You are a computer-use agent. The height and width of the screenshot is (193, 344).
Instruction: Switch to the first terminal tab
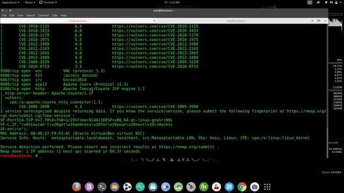tap(78, 21)
